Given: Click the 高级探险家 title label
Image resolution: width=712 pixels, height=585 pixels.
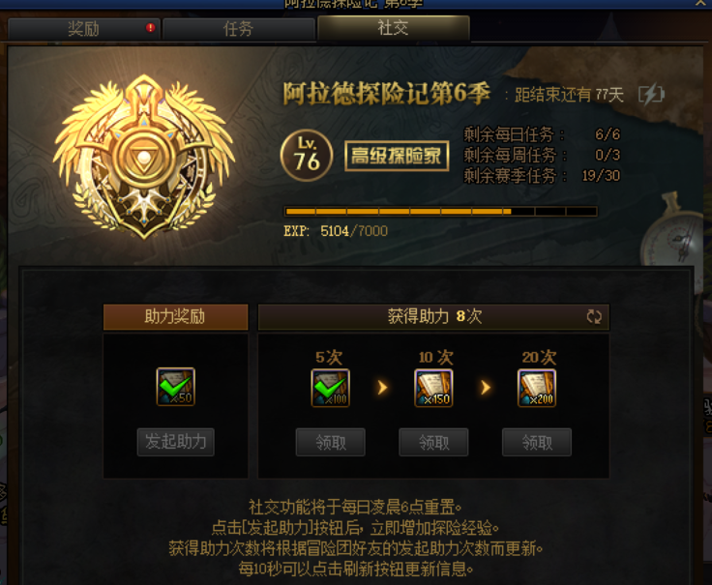Looking at the screenshot, I should pos(397,156).
